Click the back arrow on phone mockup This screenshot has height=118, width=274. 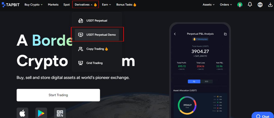(175, 34)
